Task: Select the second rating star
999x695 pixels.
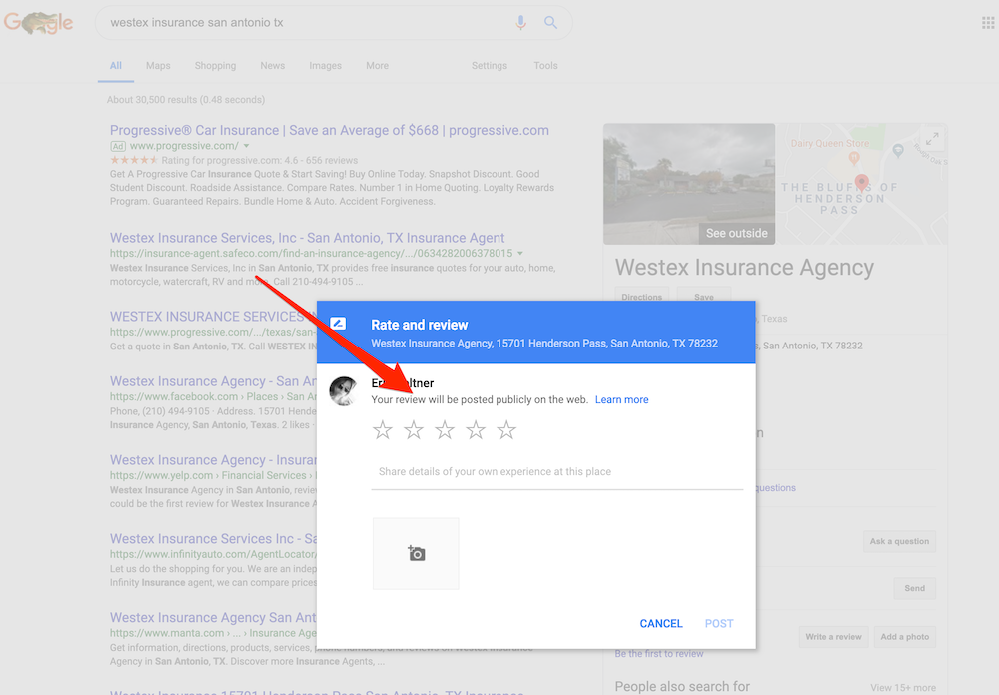Action: coord(414,430)
